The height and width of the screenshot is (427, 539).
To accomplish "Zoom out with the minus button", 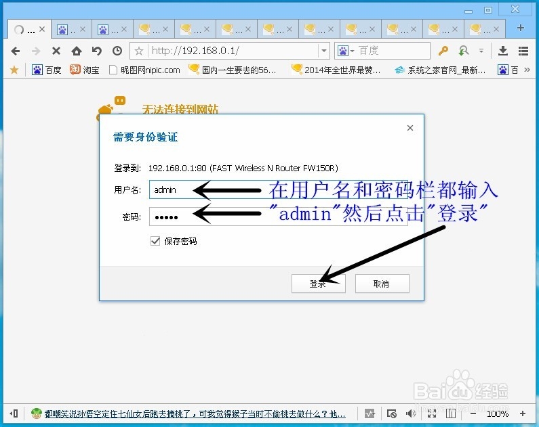I will [473, 413].
